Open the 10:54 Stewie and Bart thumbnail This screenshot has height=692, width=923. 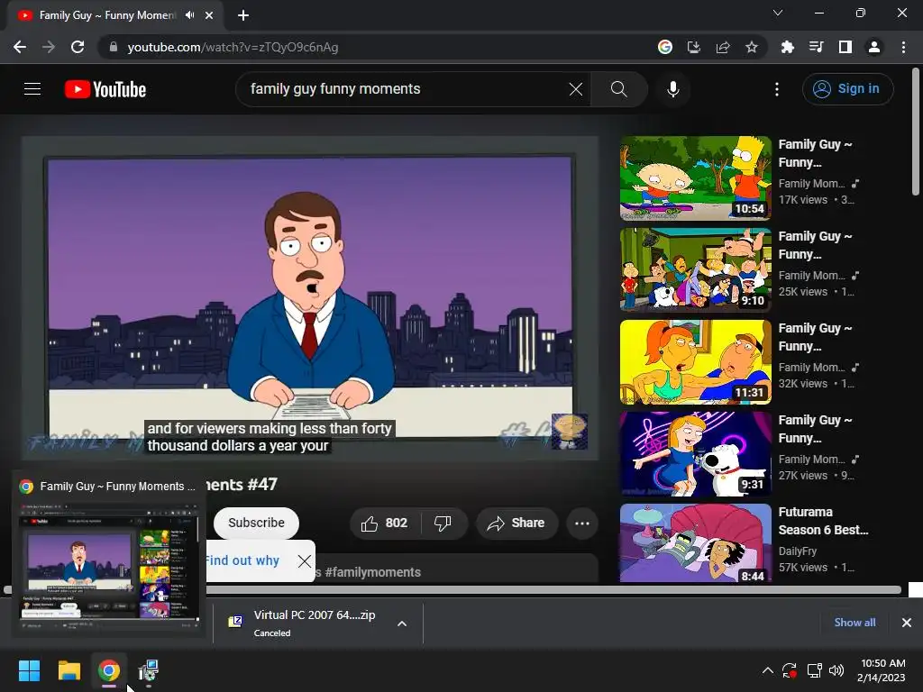point(695,178)
